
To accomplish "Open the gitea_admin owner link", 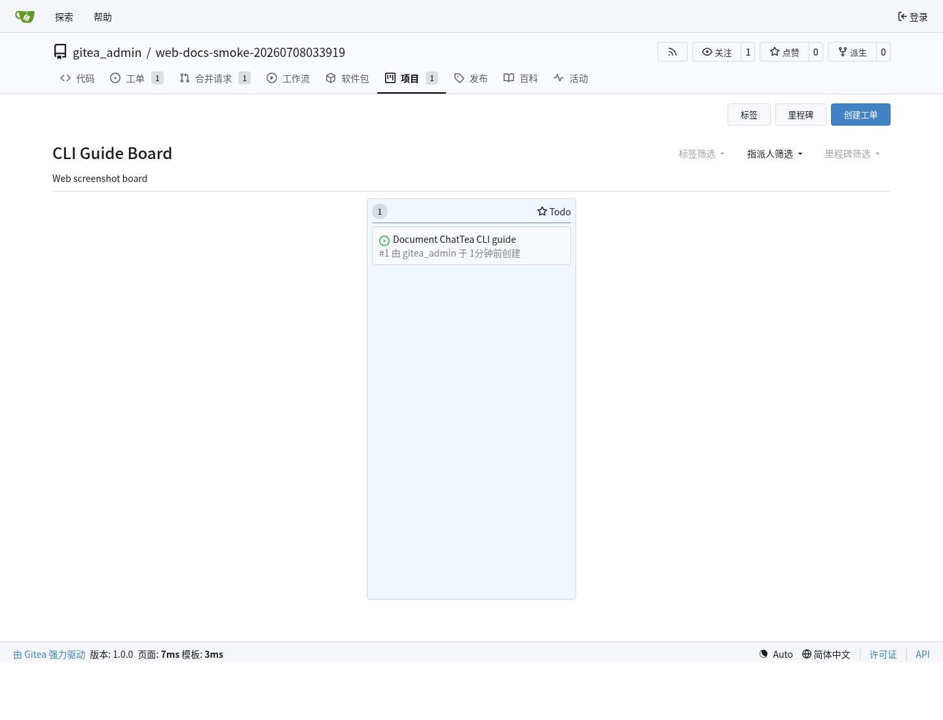I will pos(107,52).
